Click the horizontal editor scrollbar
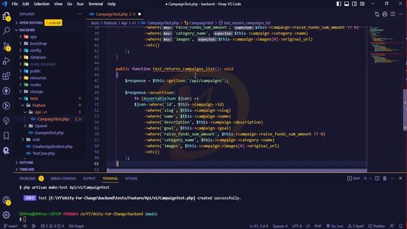 coord(237,170)
